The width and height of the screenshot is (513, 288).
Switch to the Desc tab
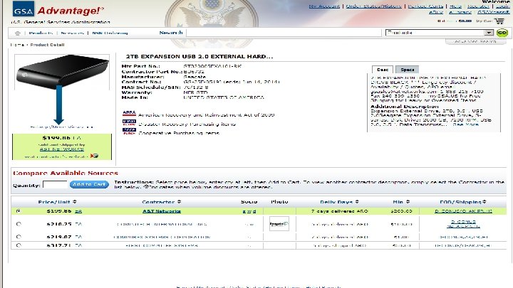[383, 70]
